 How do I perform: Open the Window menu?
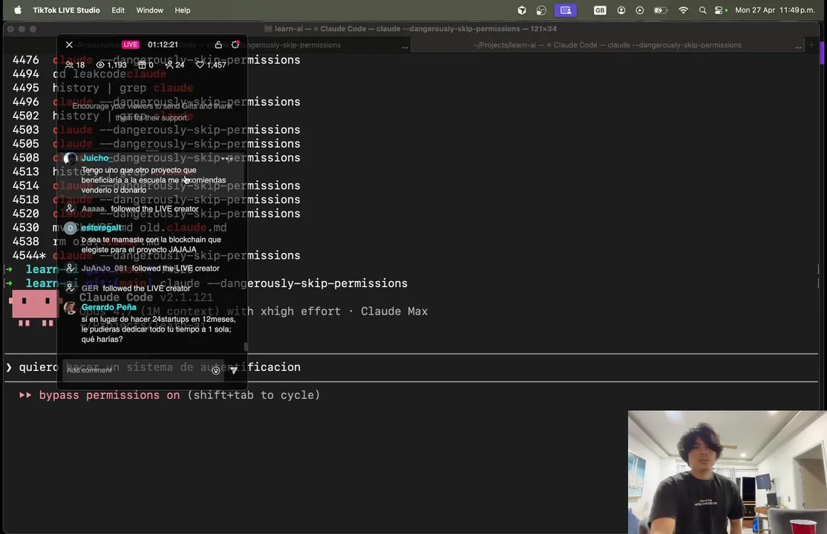(x=150, y=10)
